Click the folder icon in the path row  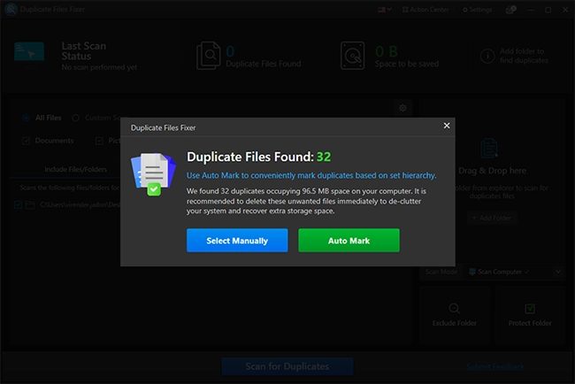(x=30, y=204)
